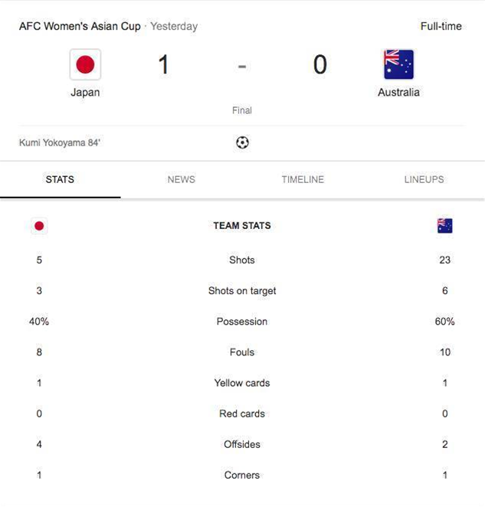The width and height of the screenshot is (485, 507).
Task: Click the Possession stat row label
Action: tap(242, 322)
